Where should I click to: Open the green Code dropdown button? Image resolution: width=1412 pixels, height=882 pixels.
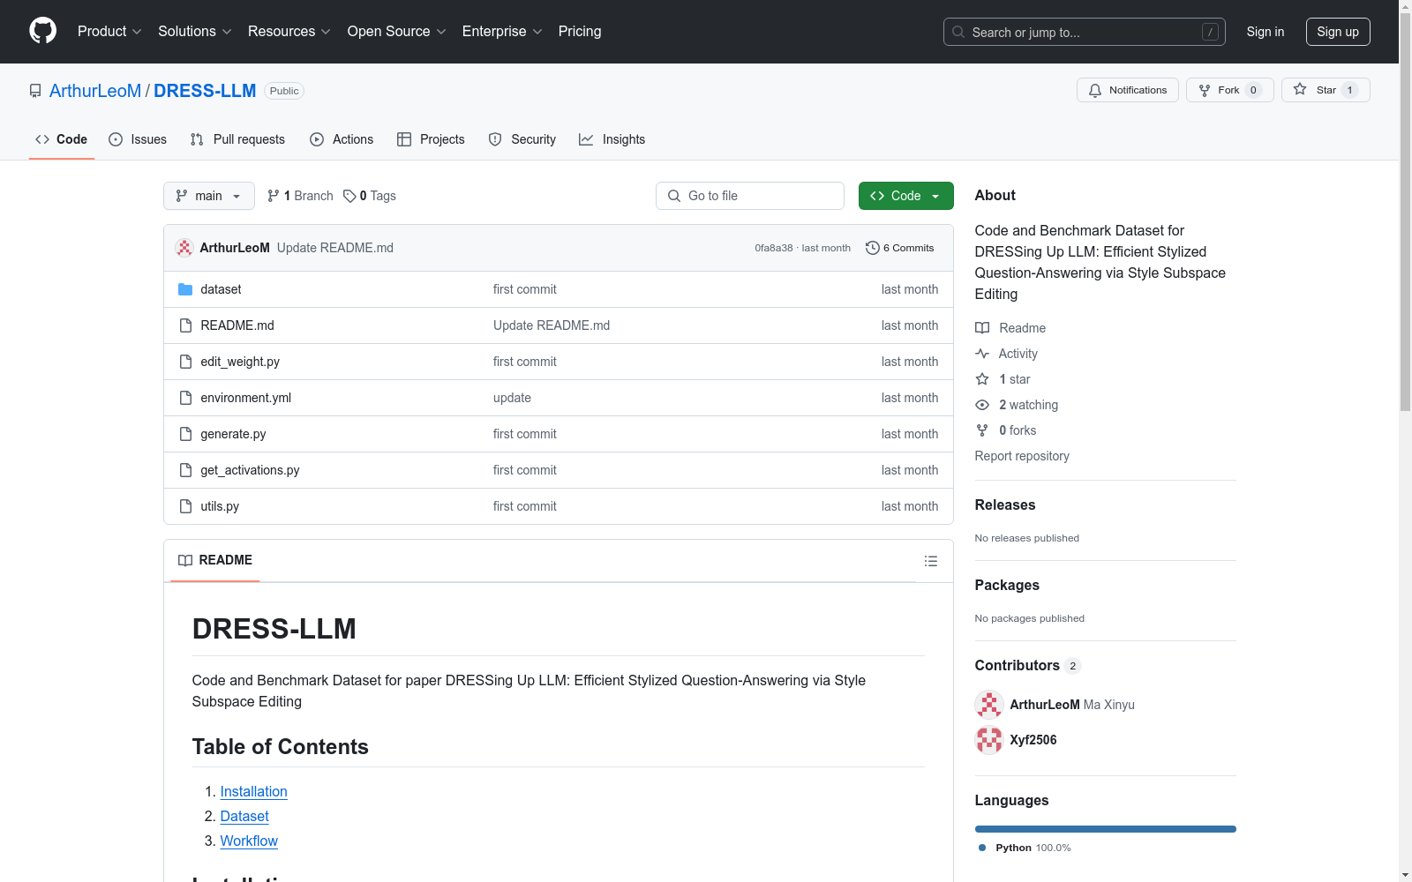pyautogui.click(x=905, y=196)
